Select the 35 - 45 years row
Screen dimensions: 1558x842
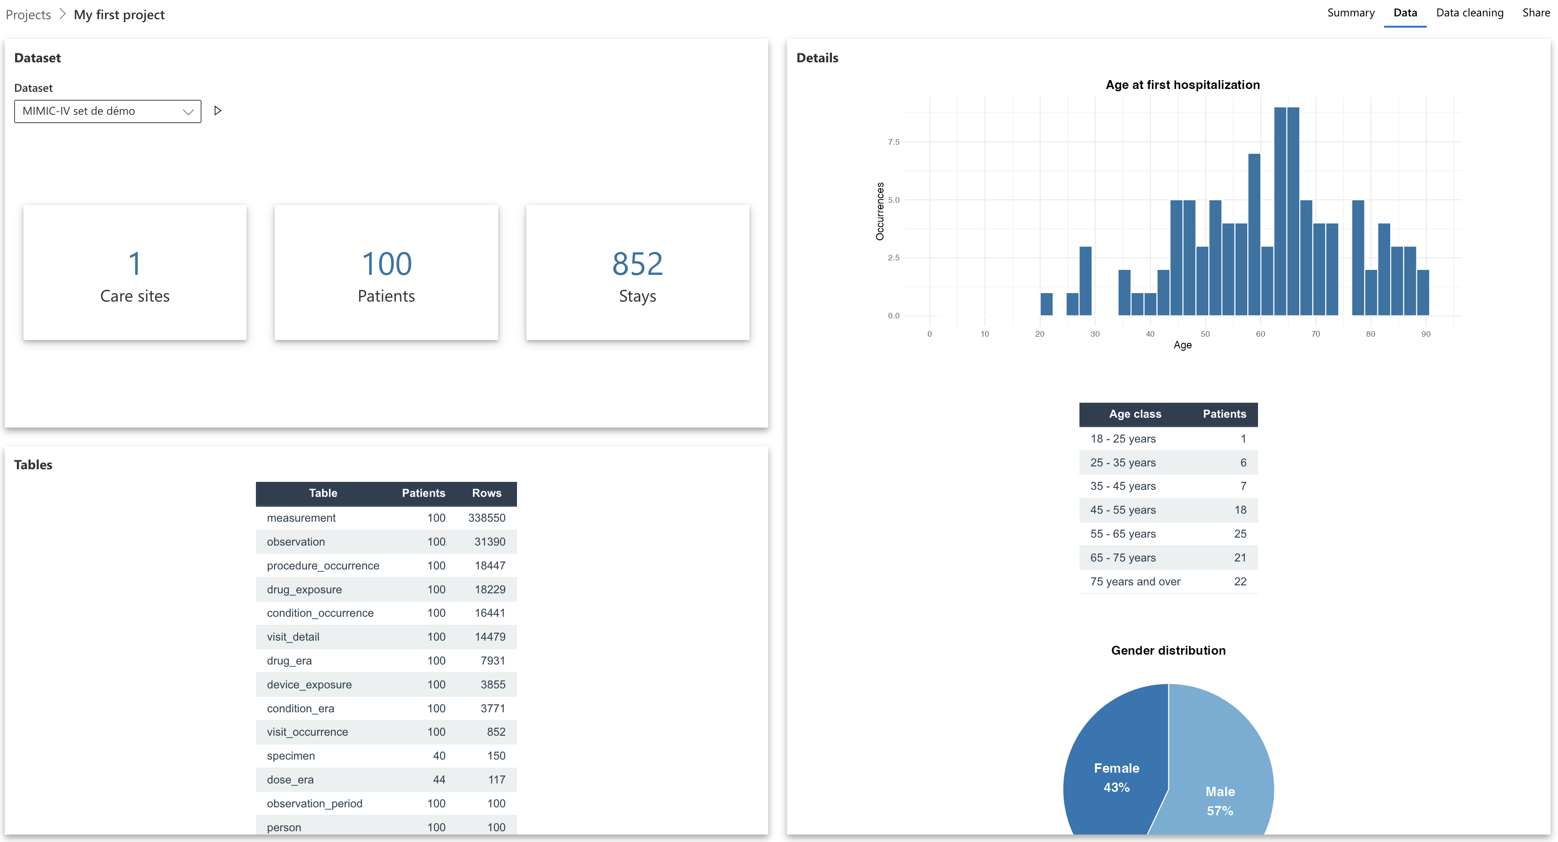pos(1168,486)
